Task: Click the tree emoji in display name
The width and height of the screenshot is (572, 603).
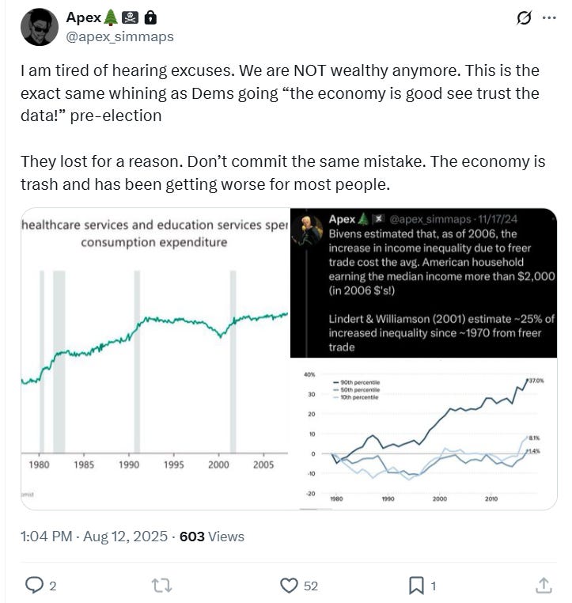Action: 112,17
